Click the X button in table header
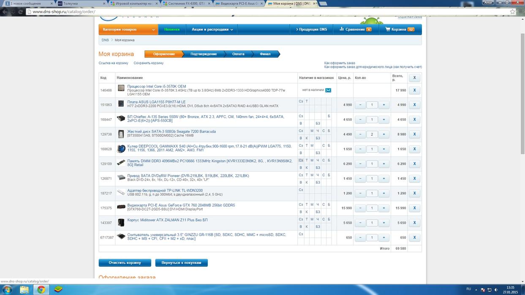This screenshot has width=525, height=295. (x=414, y=78)
